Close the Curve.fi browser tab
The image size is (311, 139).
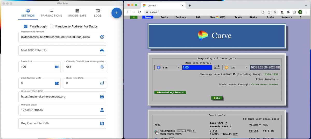[183, 5]
